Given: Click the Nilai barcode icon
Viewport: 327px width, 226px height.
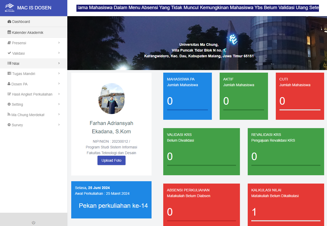Looking at the screenshot, I should tap(9, 63).
